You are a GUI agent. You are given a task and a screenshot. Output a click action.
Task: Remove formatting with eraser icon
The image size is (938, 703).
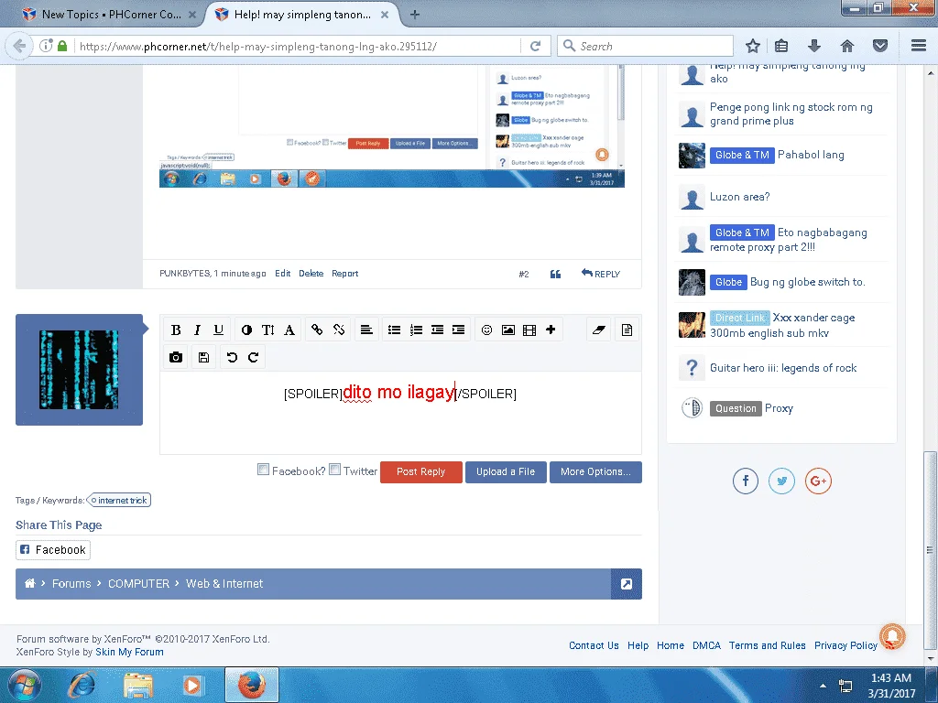click(599, 330)
